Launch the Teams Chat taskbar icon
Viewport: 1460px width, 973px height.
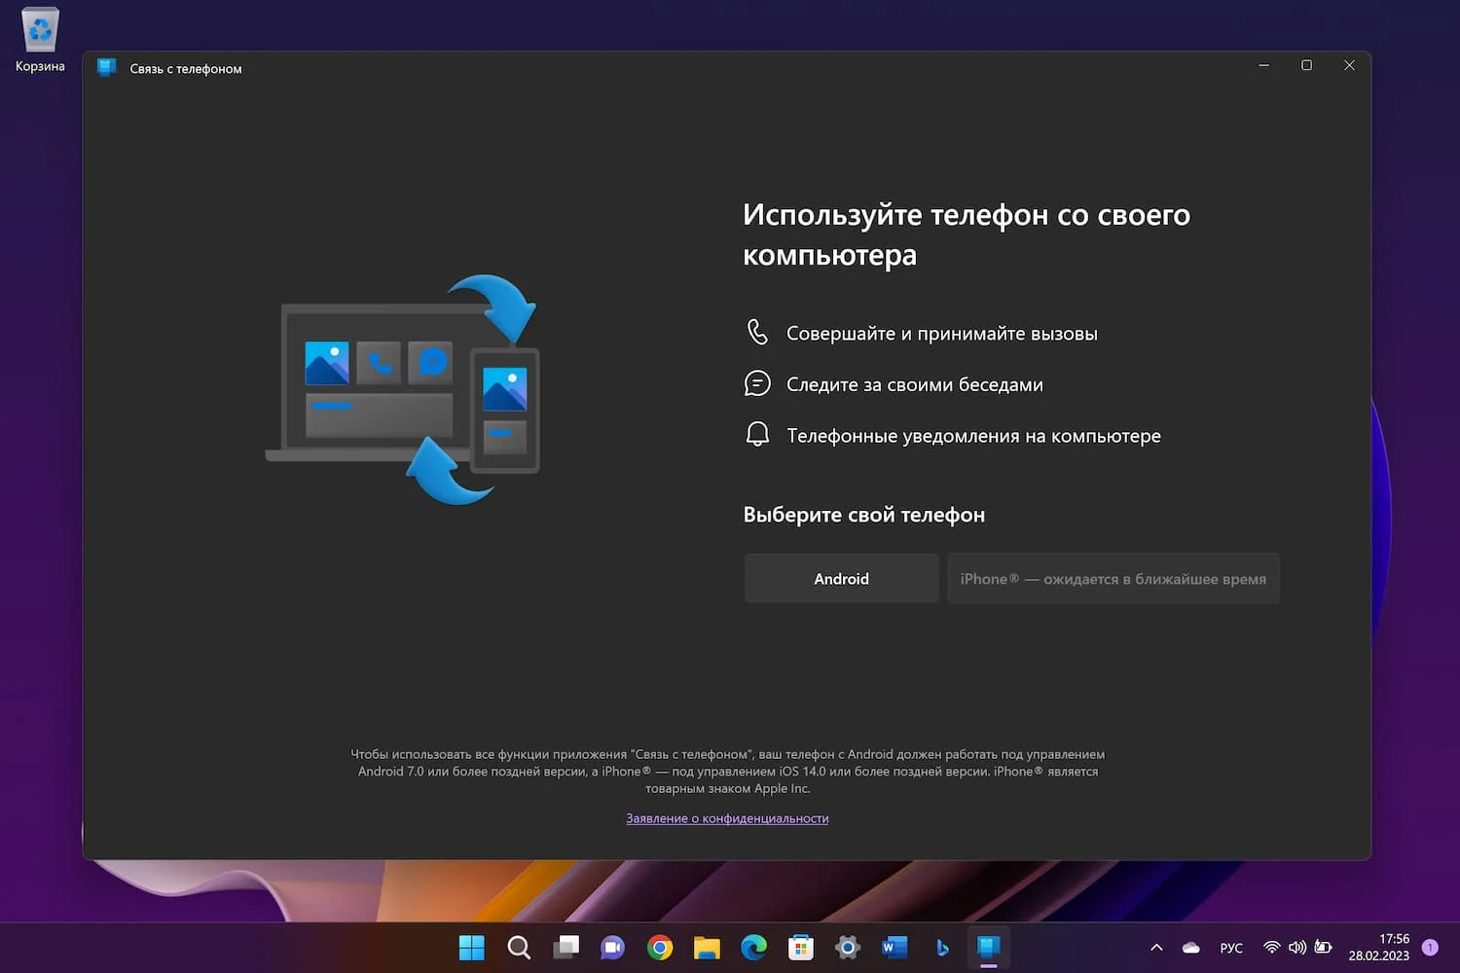612,948
